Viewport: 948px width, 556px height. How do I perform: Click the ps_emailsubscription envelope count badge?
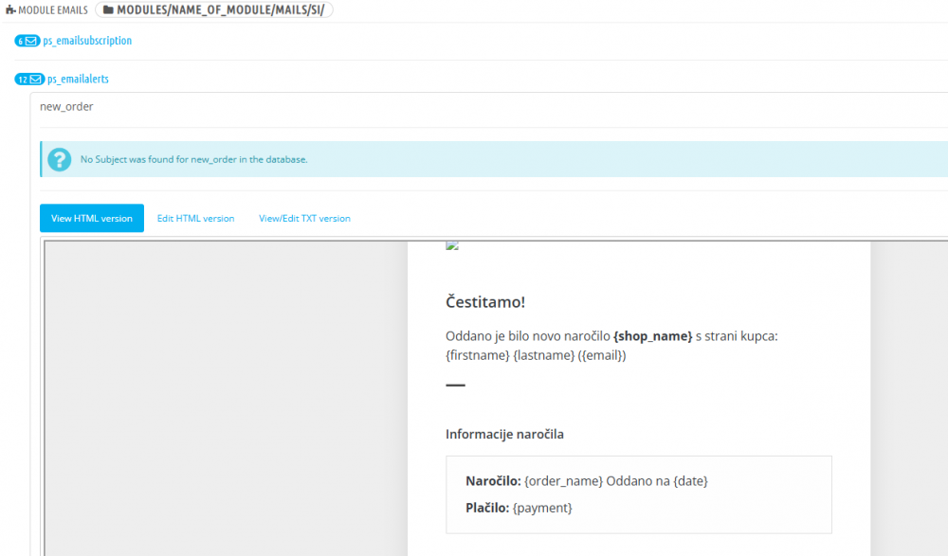point(27,41)
